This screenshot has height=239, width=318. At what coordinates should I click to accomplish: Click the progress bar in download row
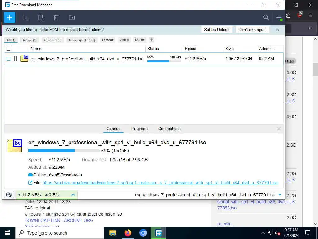(x=164, y=61)
